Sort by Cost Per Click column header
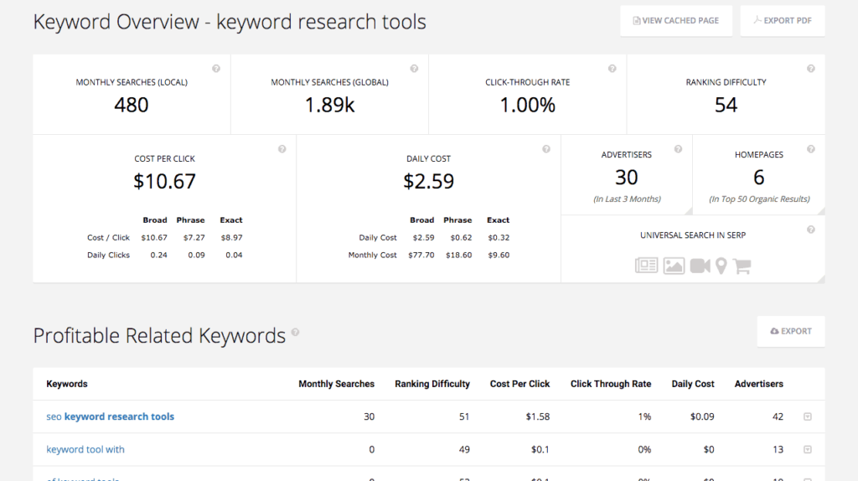 [x=519, y=384]
